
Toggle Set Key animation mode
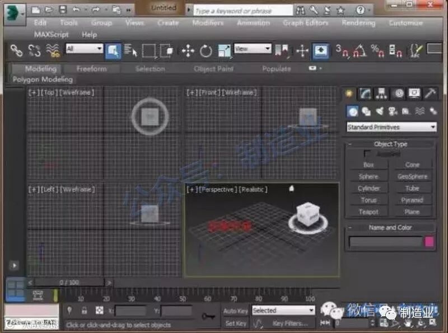(x=235, y=323)
